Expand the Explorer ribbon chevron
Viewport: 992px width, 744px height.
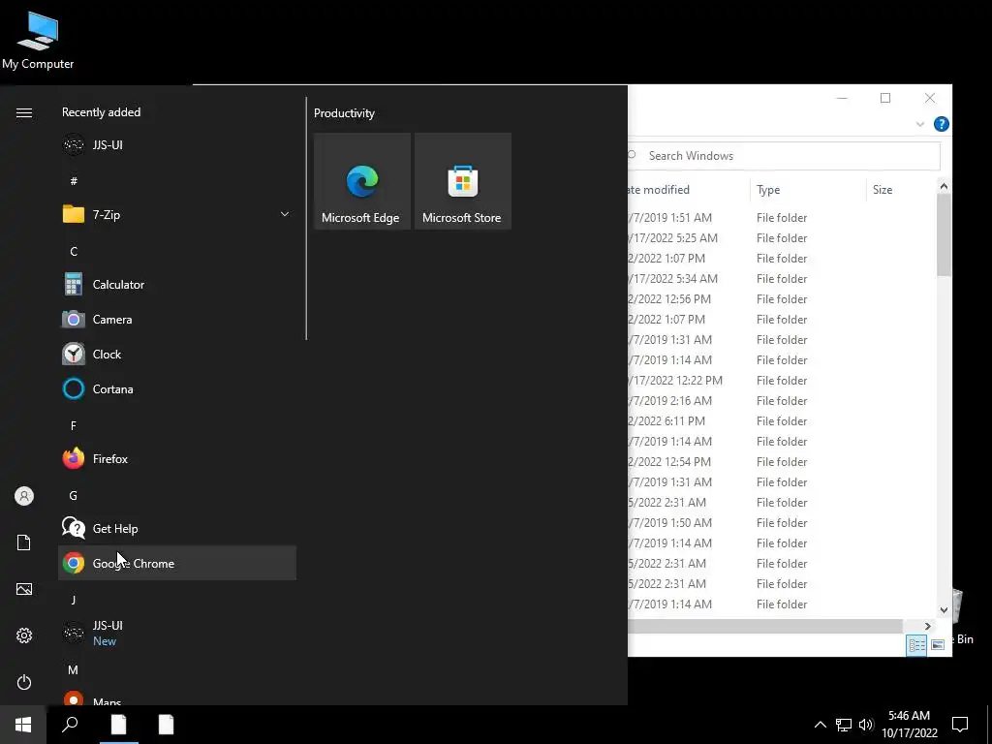[x=920, y=124]
